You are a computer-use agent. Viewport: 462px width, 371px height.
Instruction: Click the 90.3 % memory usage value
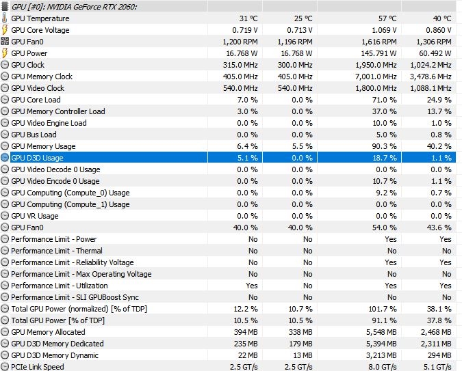pos(385,146)
